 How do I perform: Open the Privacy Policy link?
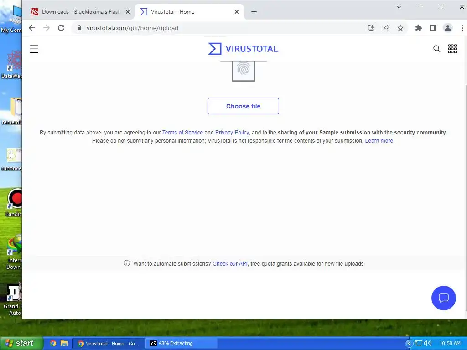(232, 133)
